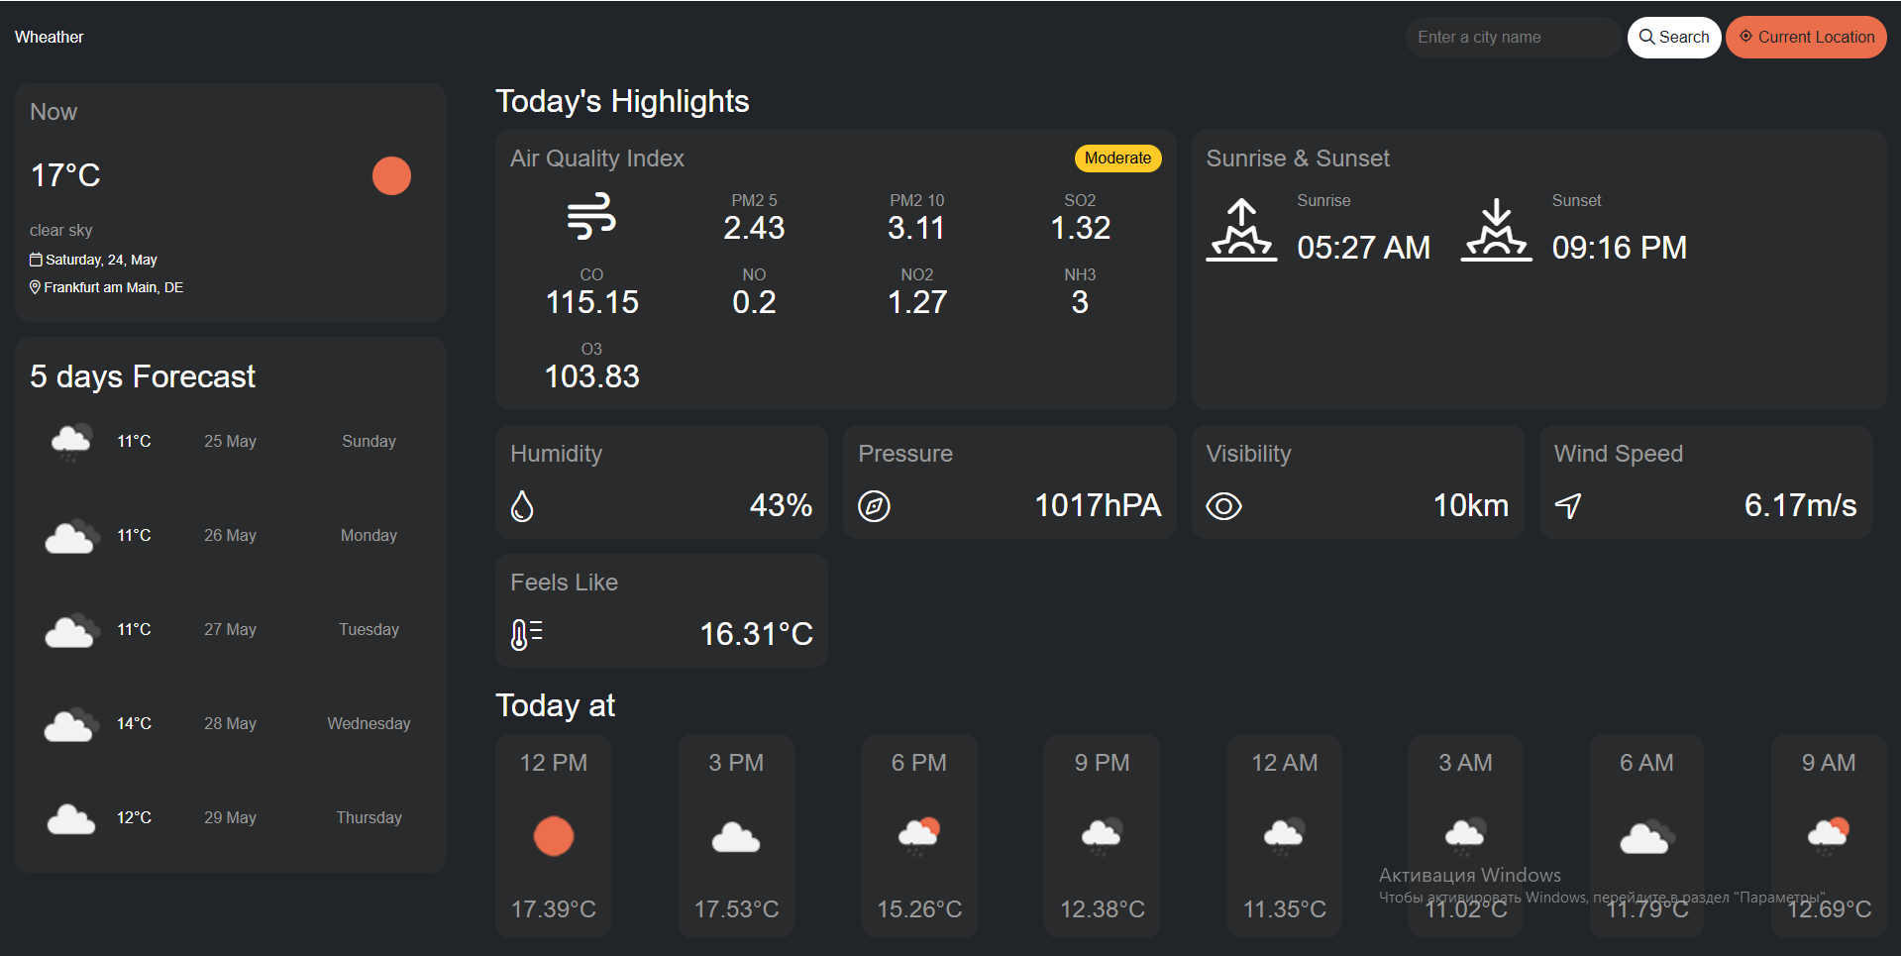Click the Moderate air quality badge
The height and width of the screenshot is (956, 1901).
point(1117,158)
